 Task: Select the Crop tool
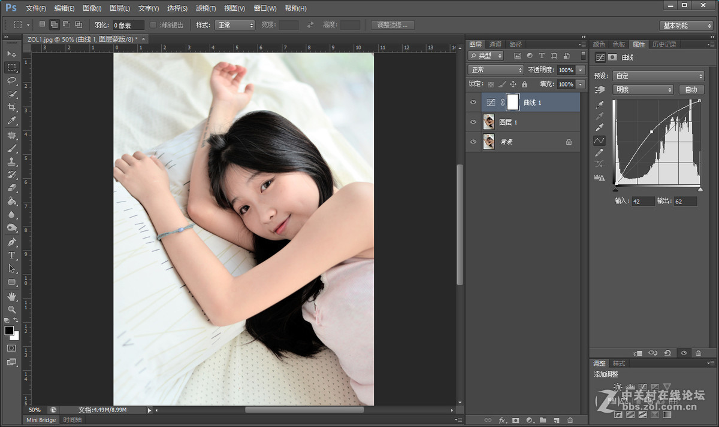pos(11,107)
